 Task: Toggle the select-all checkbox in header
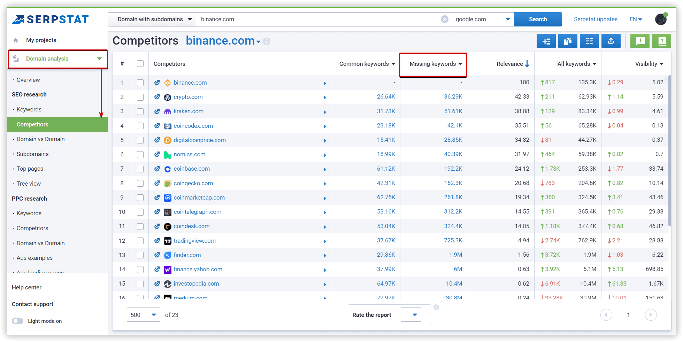140,64
